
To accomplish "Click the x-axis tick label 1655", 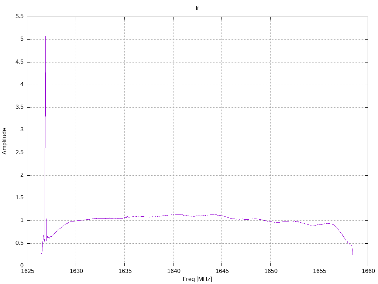I will (320, 271).
